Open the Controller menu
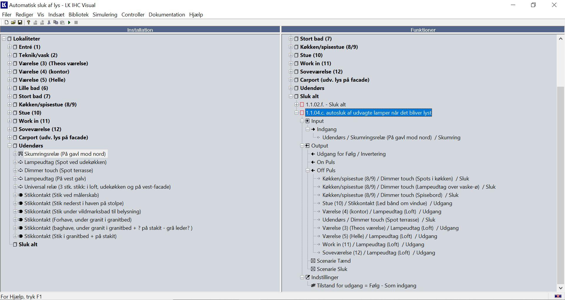565x300 pixels. pos(133,15)
